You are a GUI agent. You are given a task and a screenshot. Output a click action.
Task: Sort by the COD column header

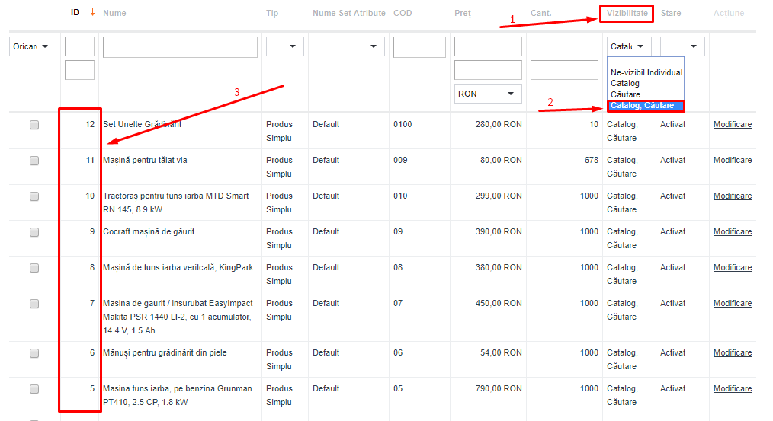[x=403, y=13]
